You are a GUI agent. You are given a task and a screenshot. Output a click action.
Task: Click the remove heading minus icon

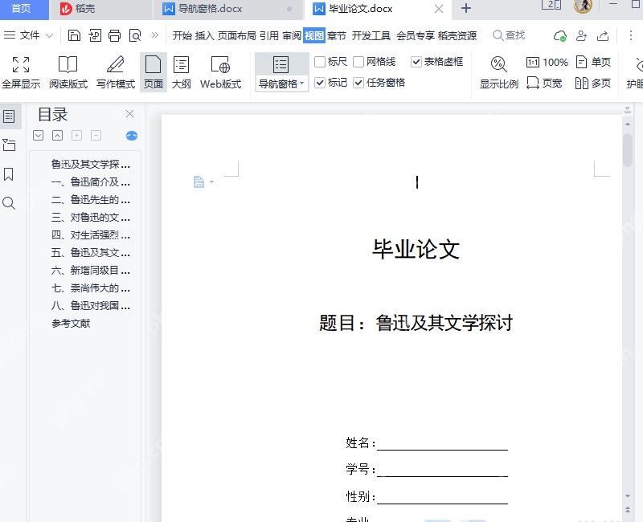click(96, 135)
